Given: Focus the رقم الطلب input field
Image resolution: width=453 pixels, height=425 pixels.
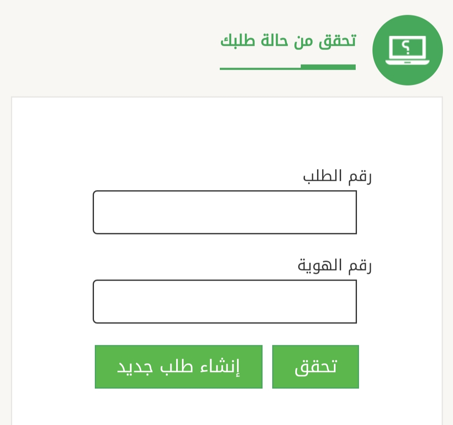Looking at the screenshot, I should (x=225, y=212).
